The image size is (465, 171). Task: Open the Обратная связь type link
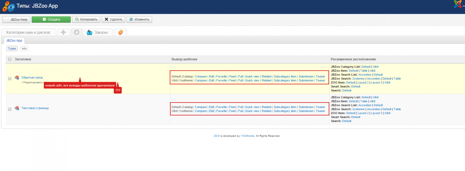[32, 77]
